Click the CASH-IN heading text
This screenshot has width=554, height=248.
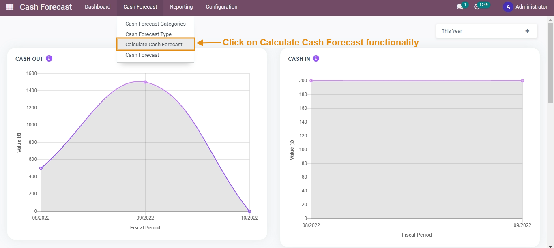click(x=299, y=59)
